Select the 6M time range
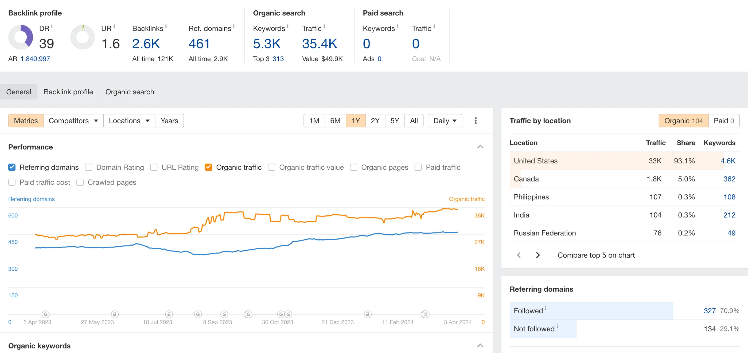 tap(335, 121)
